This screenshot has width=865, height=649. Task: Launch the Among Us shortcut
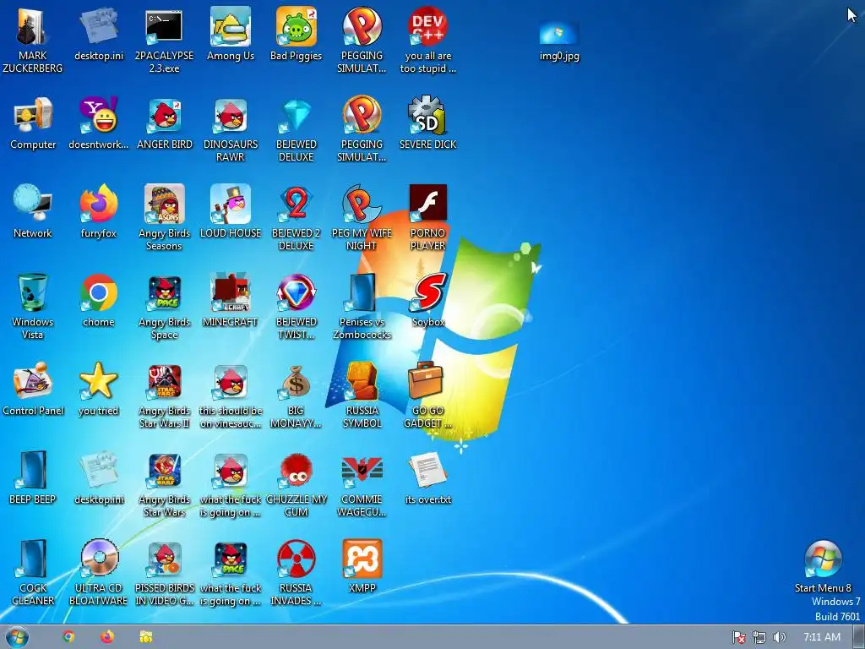pyautogui.click(x=230, y=34)
